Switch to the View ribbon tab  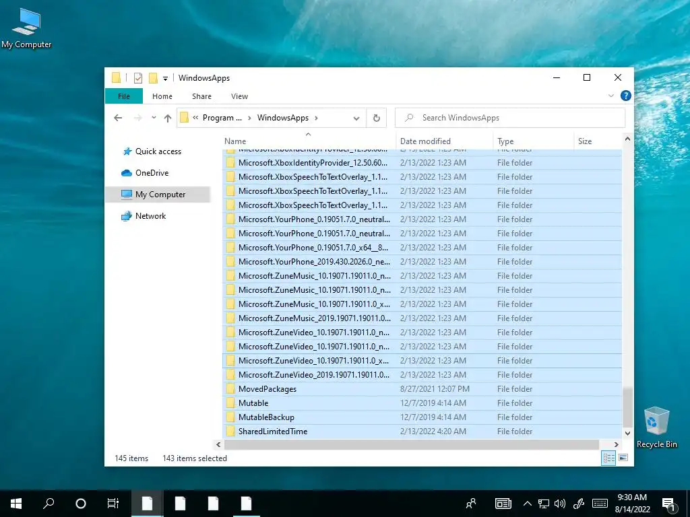(x=239, y=96)
